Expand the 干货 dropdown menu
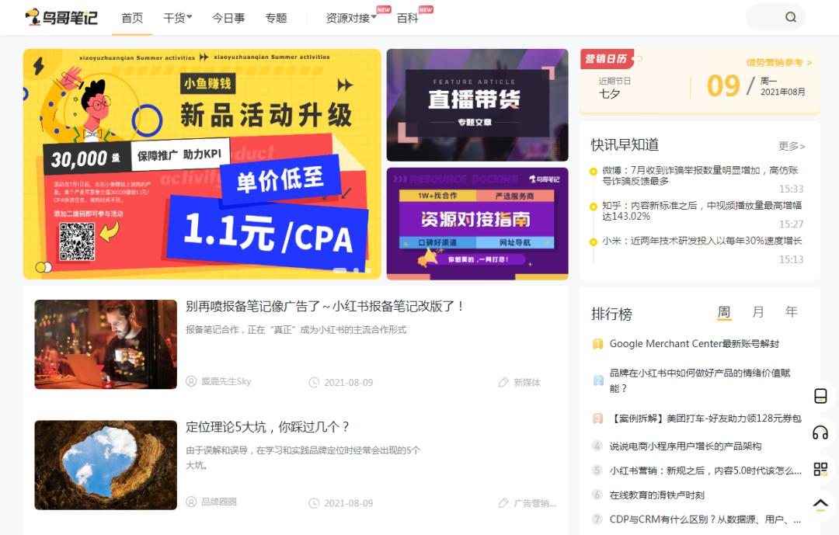Image resolution: width=839 pixels, height=535 pixels. pyautogui.click(x=177, y=17)
